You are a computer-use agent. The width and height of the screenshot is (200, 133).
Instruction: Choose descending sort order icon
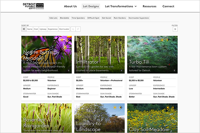click(78, 29)
